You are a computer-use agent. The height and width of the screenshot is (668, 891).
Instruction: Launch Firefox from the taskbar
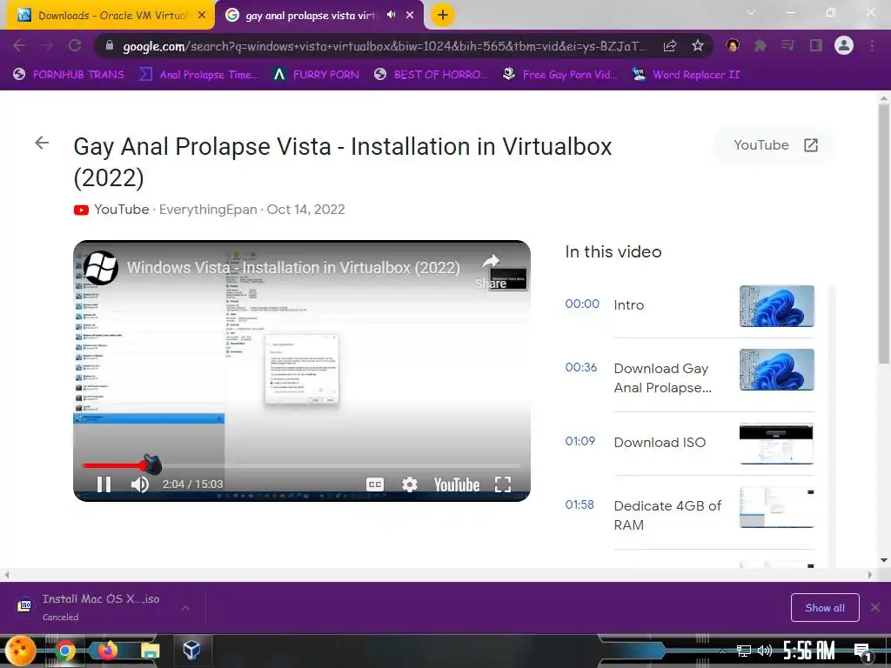(x=107, y=651)
